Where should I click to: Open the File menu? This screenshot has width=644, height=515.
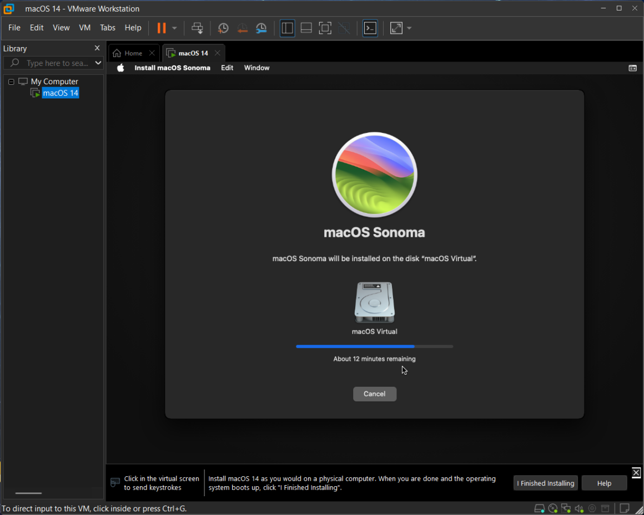coord(14,28)
